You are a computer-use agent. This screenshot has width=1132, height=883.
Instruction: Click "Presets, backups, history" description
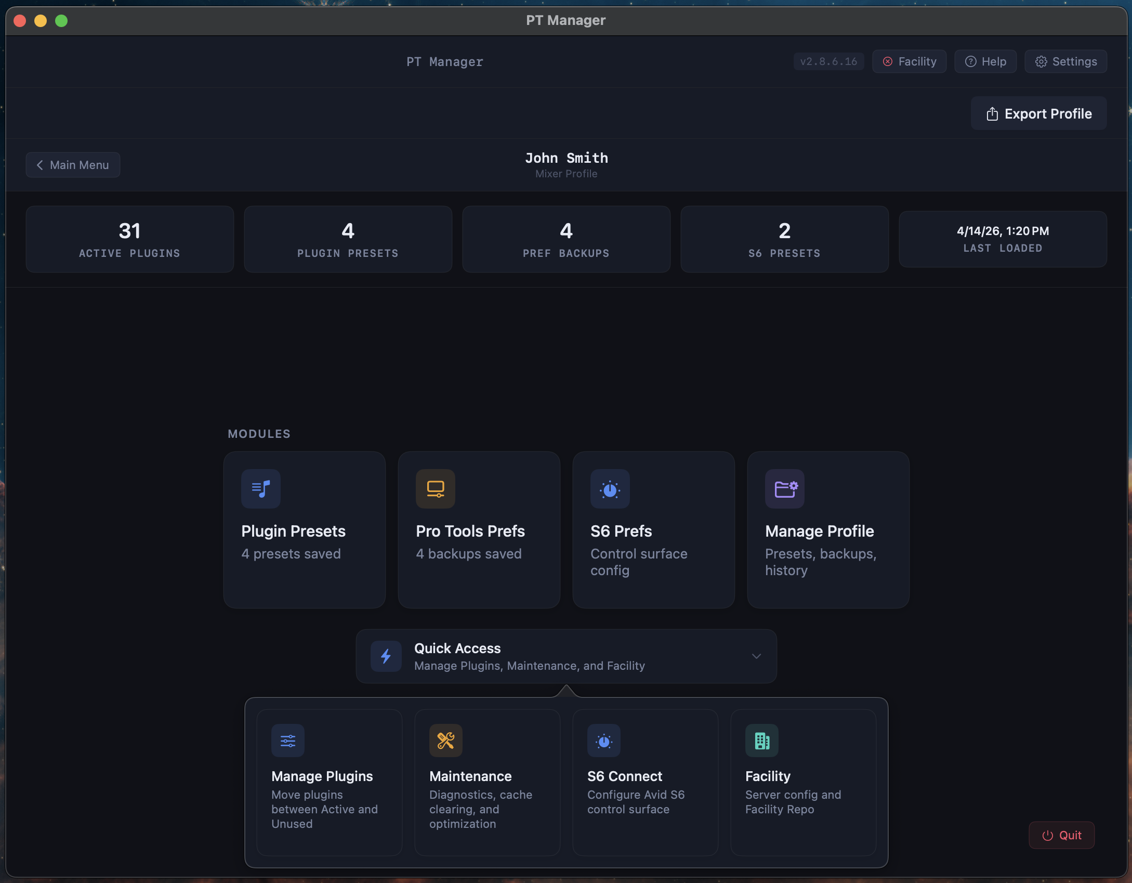point(821,562)
